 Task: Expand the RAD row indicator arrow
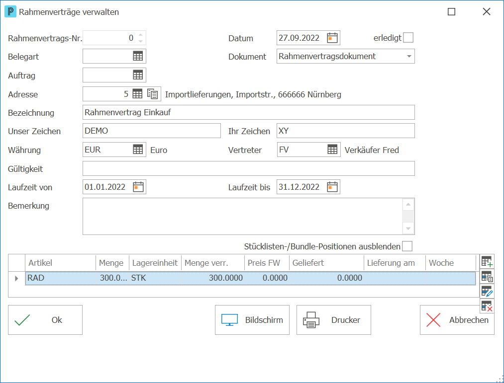click(16, 278)
